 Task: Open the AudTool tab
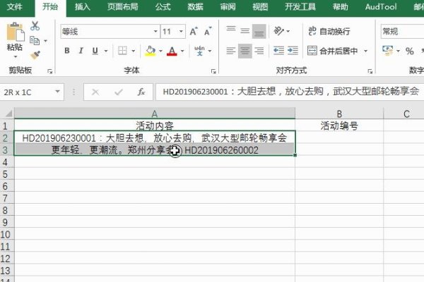pyautogui.click(x=381, y=6)
